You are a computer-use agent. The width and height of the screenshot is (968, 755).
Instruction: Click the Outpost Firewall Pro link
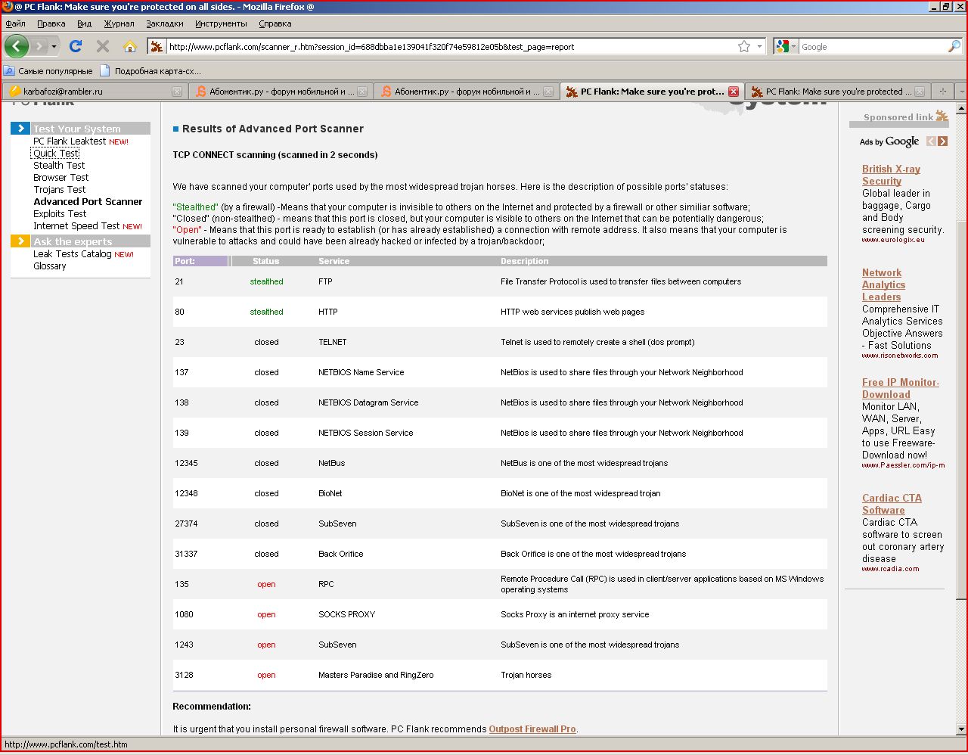[532, 729]
